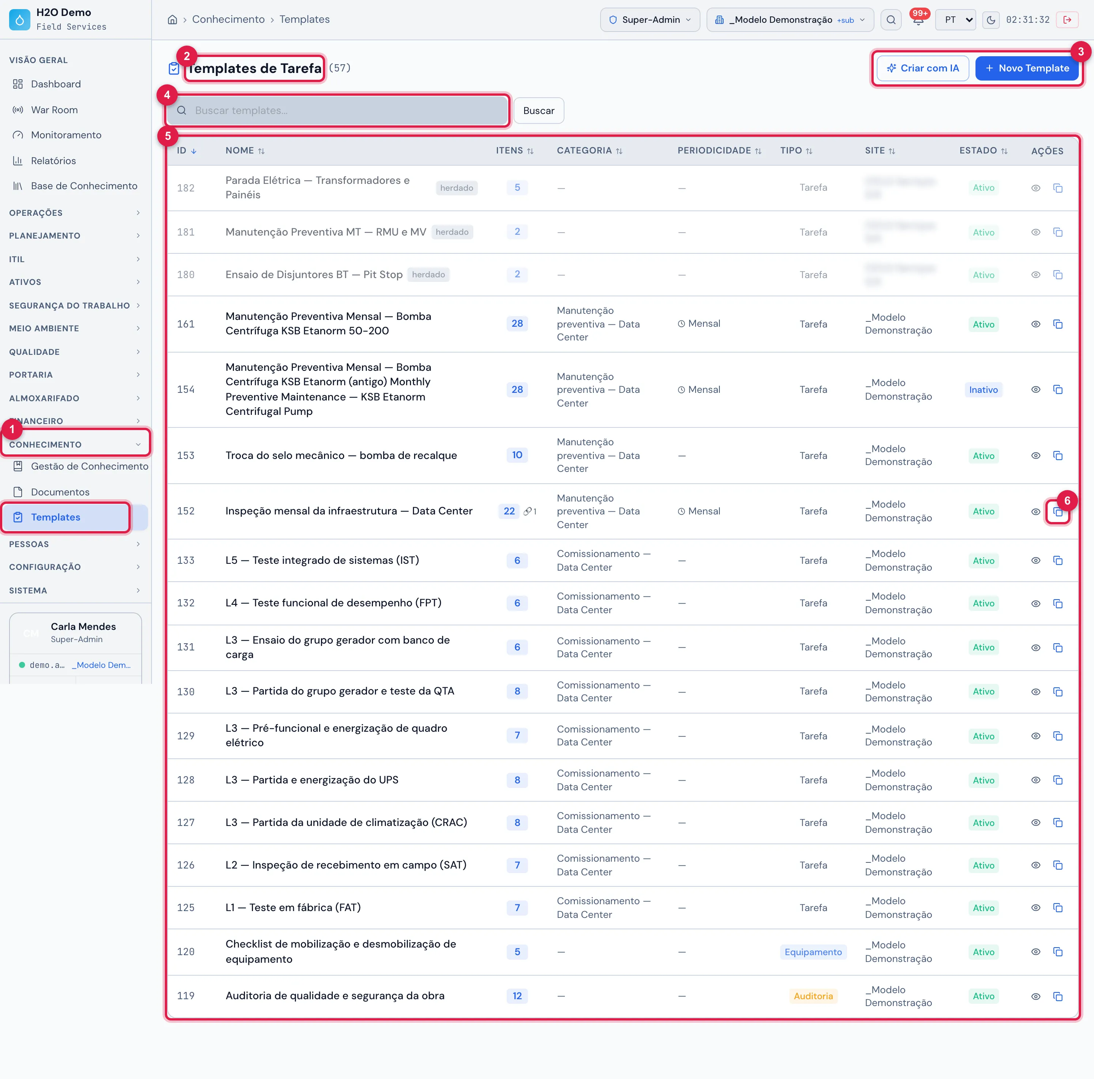
Task: Open the Super-Admin role dropdown
Action: (650, 20)
